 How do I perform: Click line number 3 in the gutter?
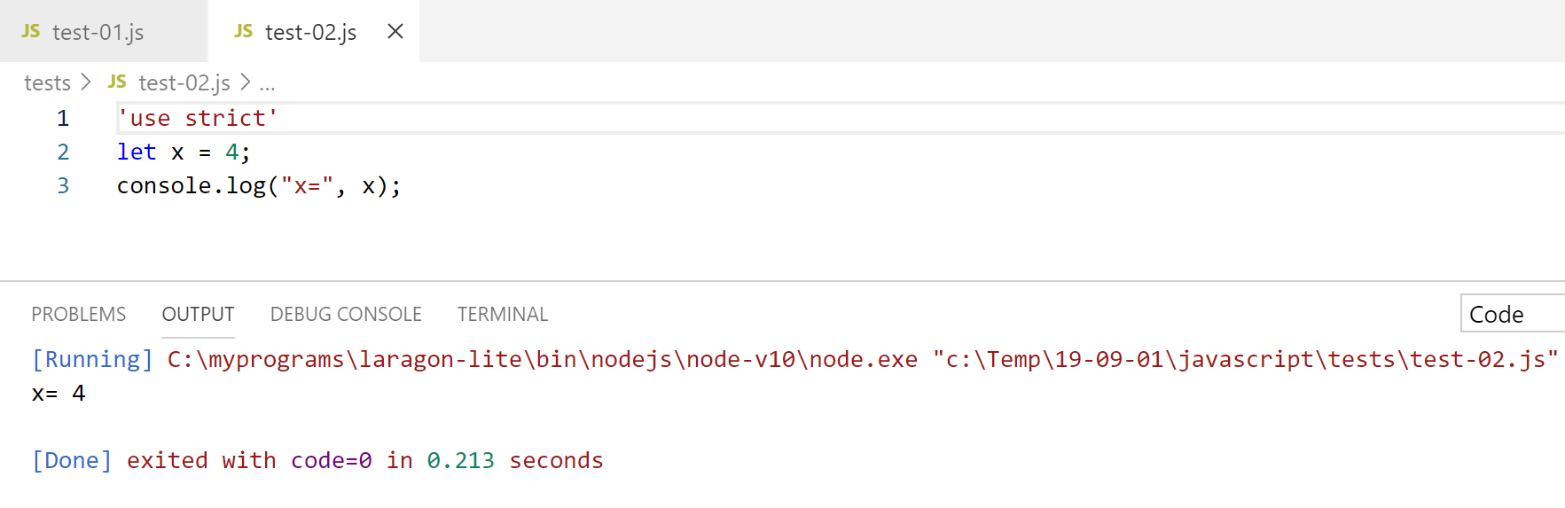pos(63,185)
